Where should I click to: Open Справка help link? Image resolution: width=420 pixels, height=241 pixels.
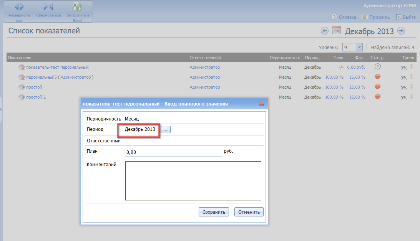344,17
